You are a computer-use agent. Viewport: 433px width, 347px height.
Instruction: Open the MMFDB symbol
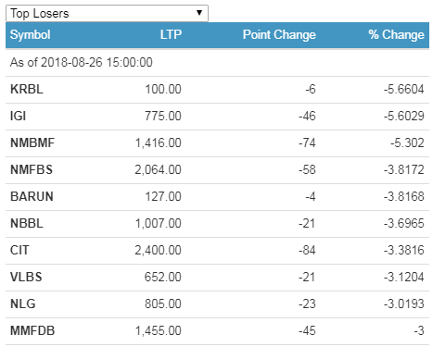coord(32,330)
